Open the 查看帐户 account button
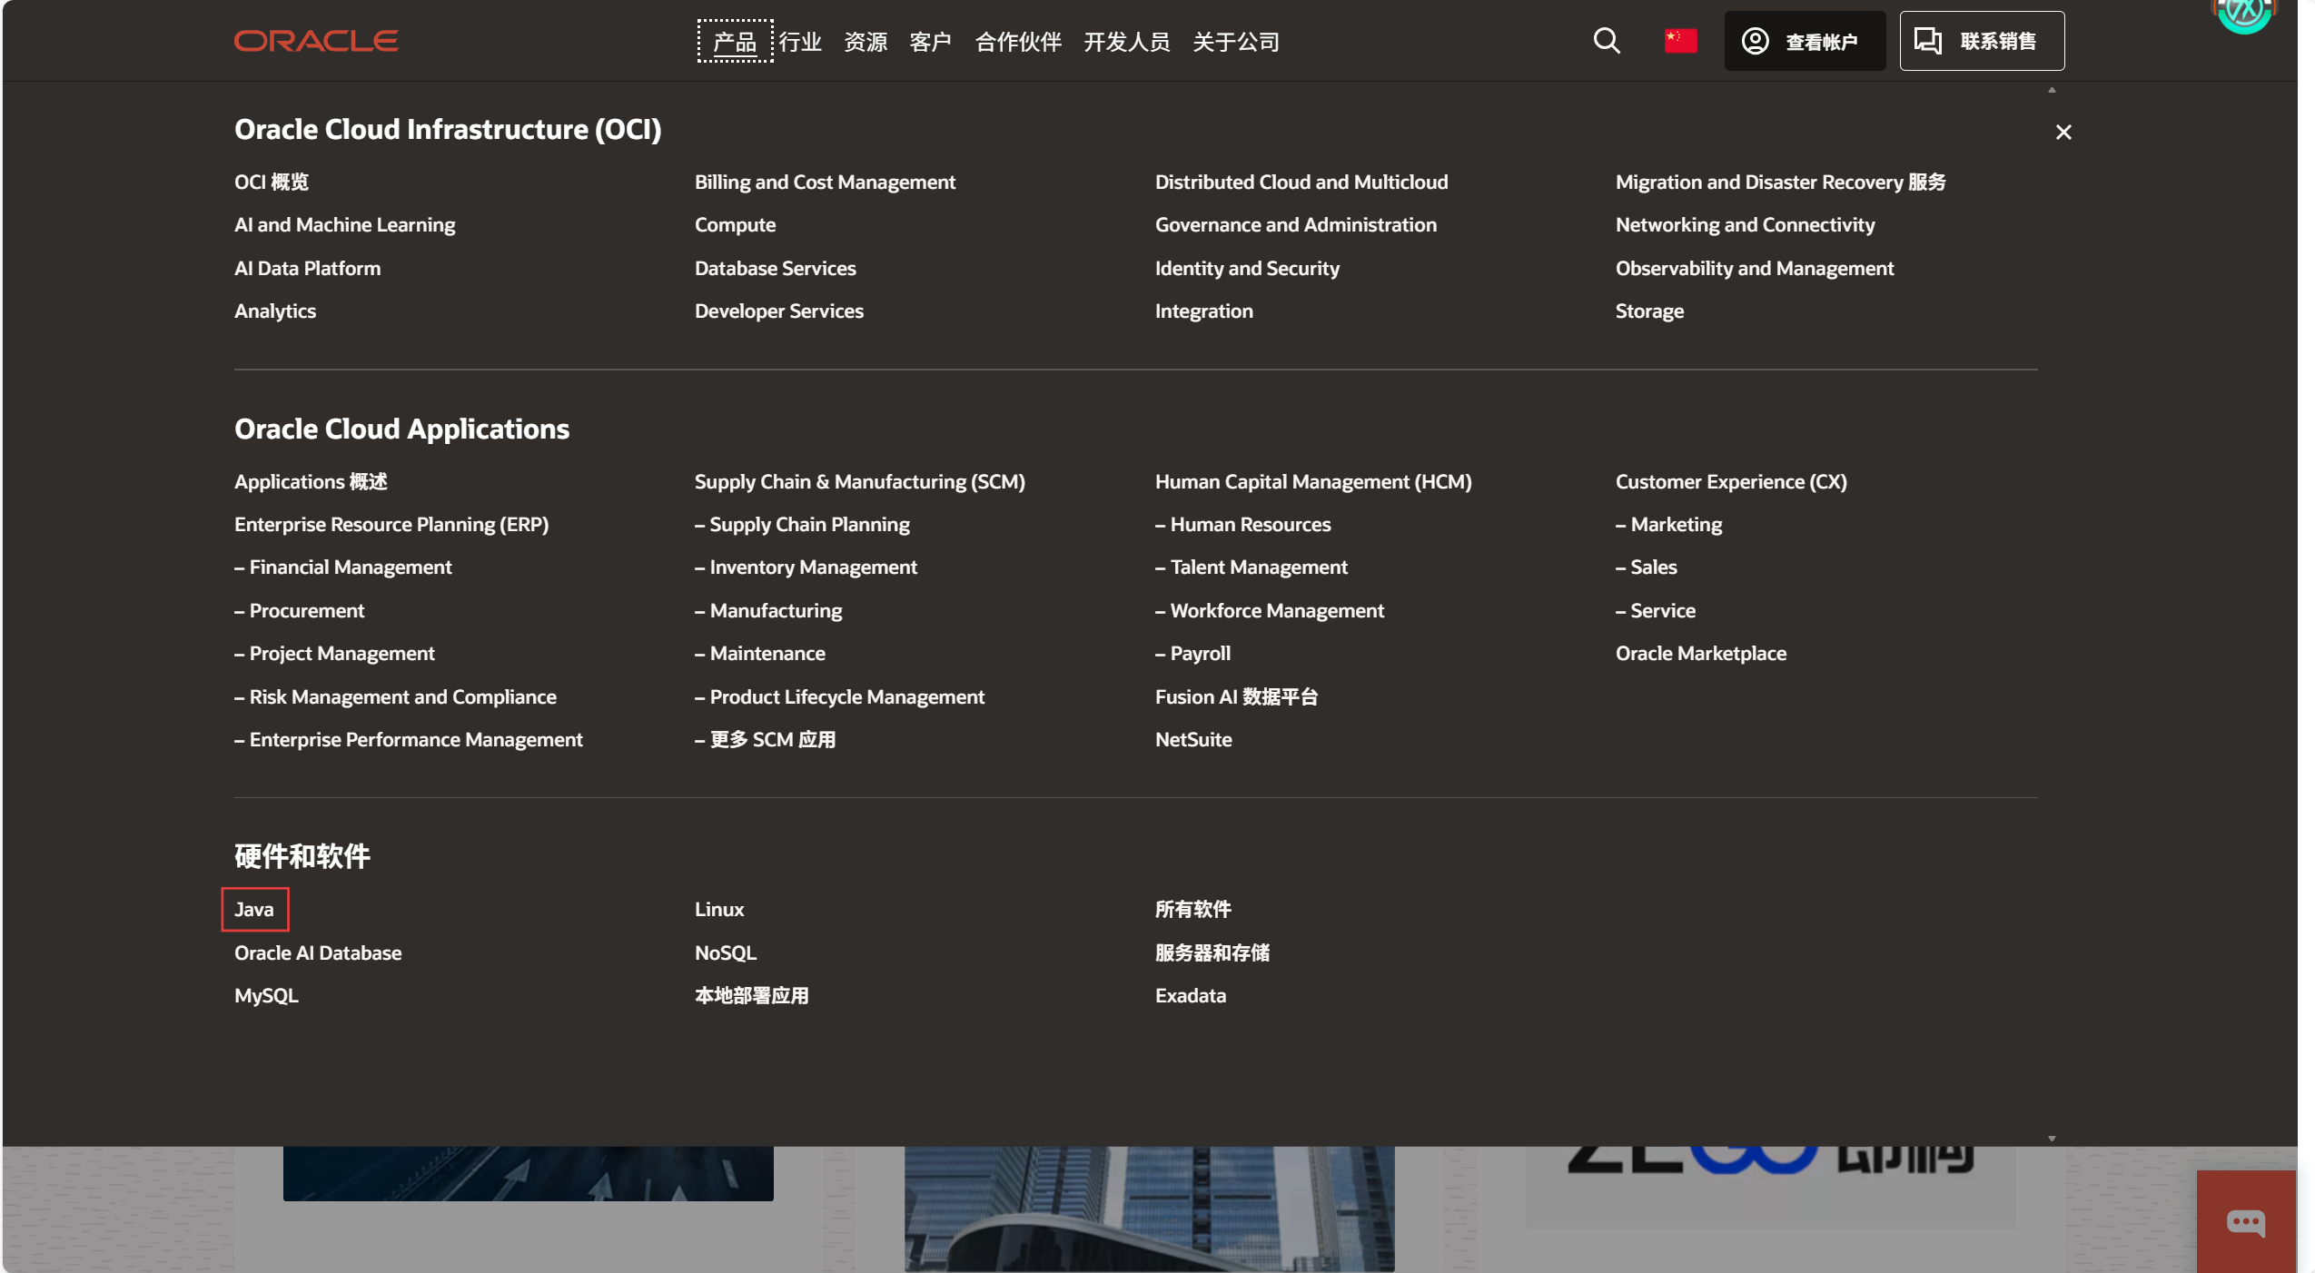 click(x=1804, y=41)
